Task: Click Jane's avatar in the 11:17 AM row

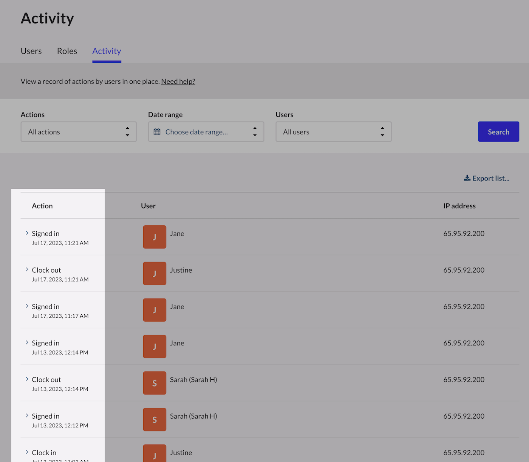Action: tap(155, 310)
